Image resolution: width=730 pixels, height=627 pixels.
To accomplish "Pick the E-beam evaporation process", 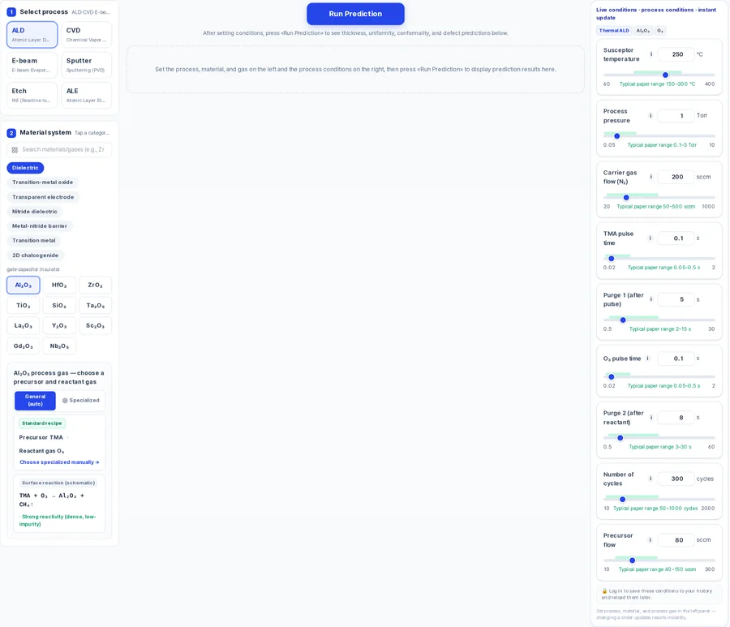I will [32, 65].
